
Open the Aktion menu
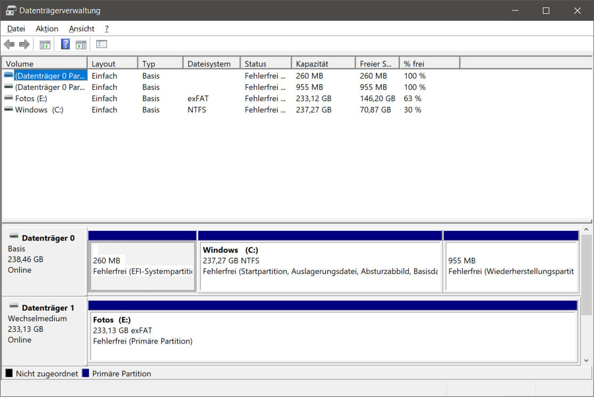click(x=47, y=29)
